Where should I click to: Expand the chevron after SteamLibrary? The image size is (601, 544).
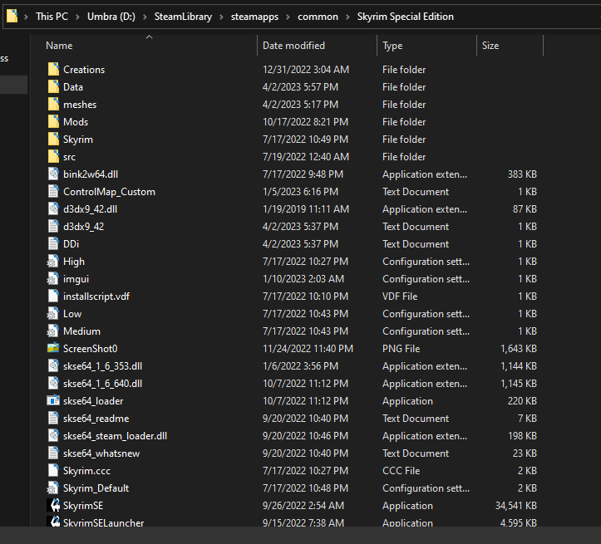click(x=221, y=17)
